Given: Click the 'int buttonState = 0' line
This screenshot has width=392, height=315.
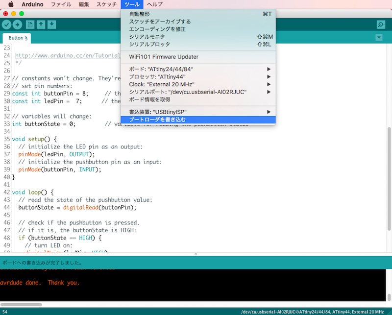Looking at the screenshot, I should 44,124.
